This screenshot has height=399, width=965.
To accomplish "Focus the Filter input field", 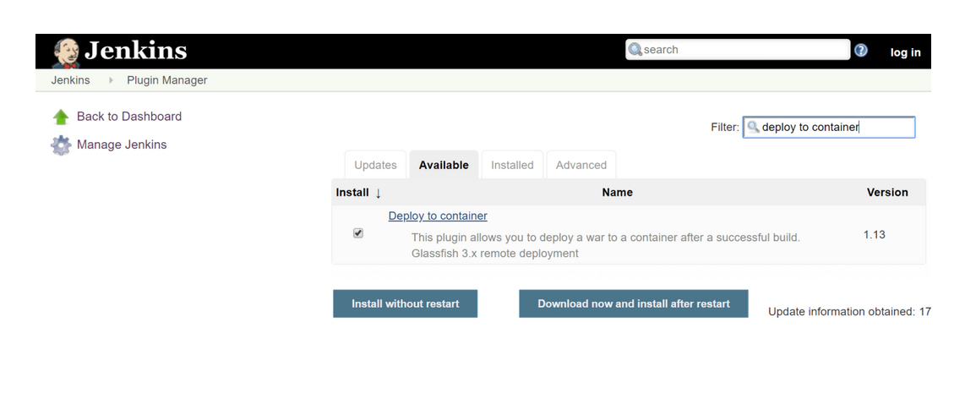I will pyautogui.click(x=829, y=127).
